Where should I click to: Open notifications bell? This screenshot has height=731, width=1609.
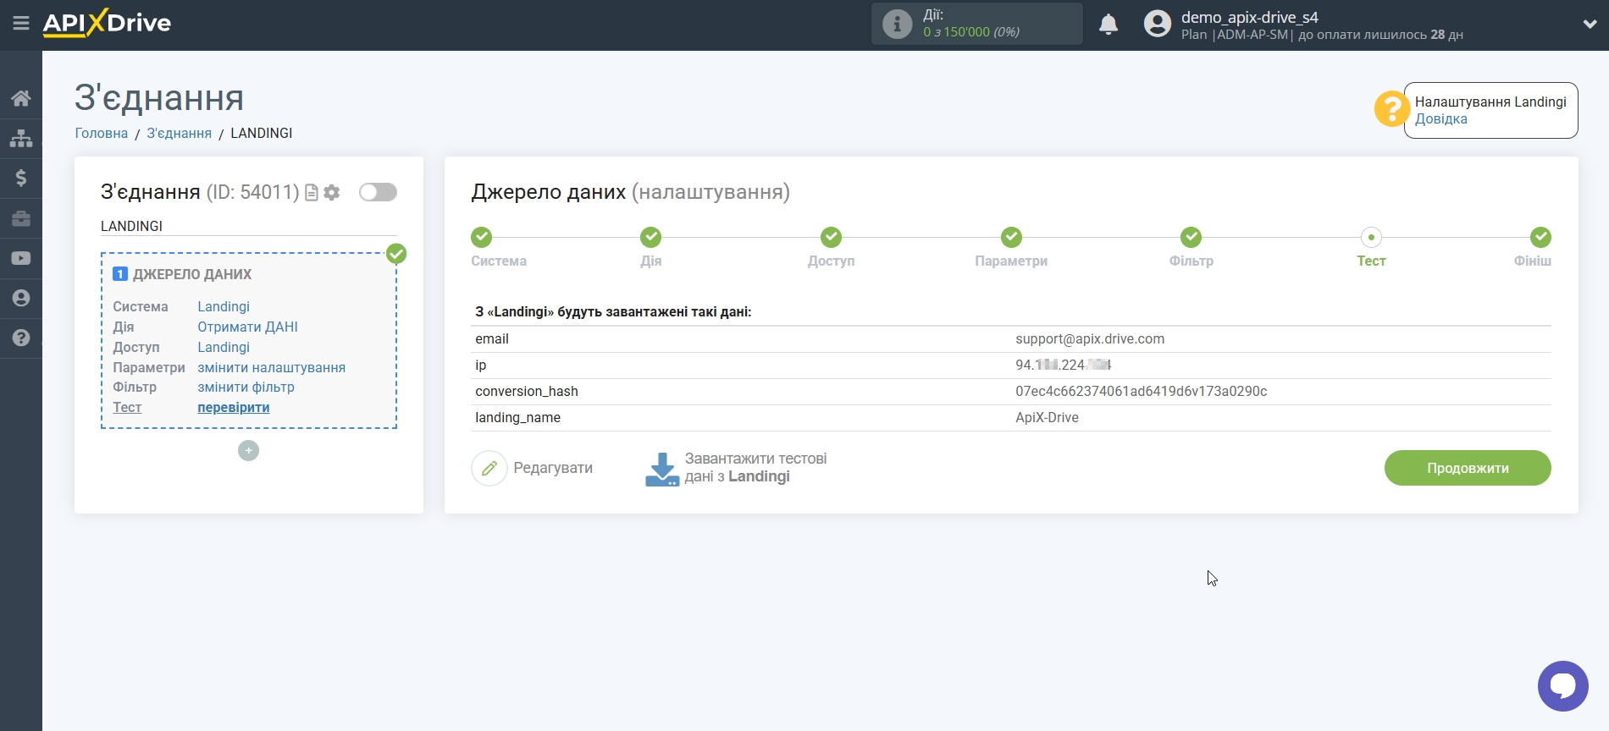pyautogui.click(x=1109, y=24)
